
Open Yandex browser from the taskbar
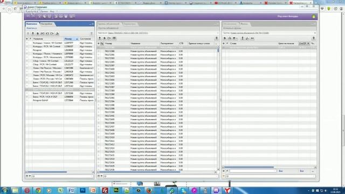click(227, 190)
